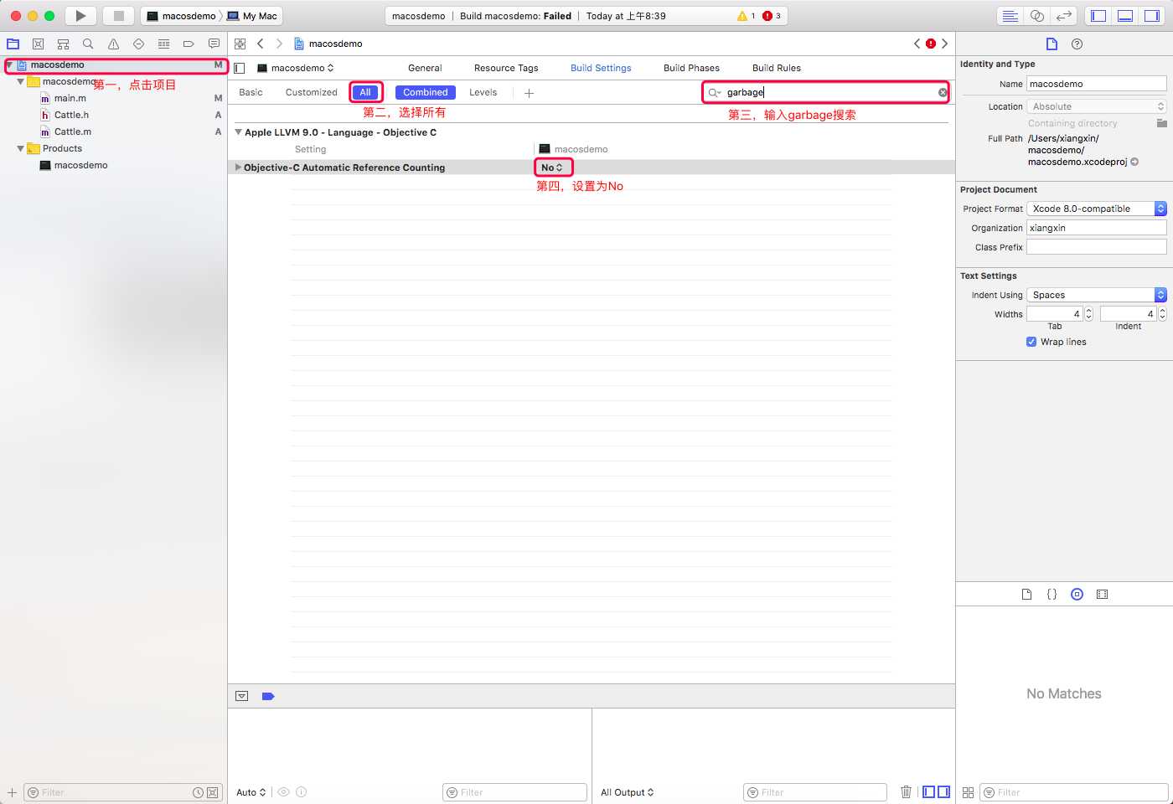This screenshot has width=1173, height=804.
Task: Open the Project navigator folder icon
Action: pos(13,44)
